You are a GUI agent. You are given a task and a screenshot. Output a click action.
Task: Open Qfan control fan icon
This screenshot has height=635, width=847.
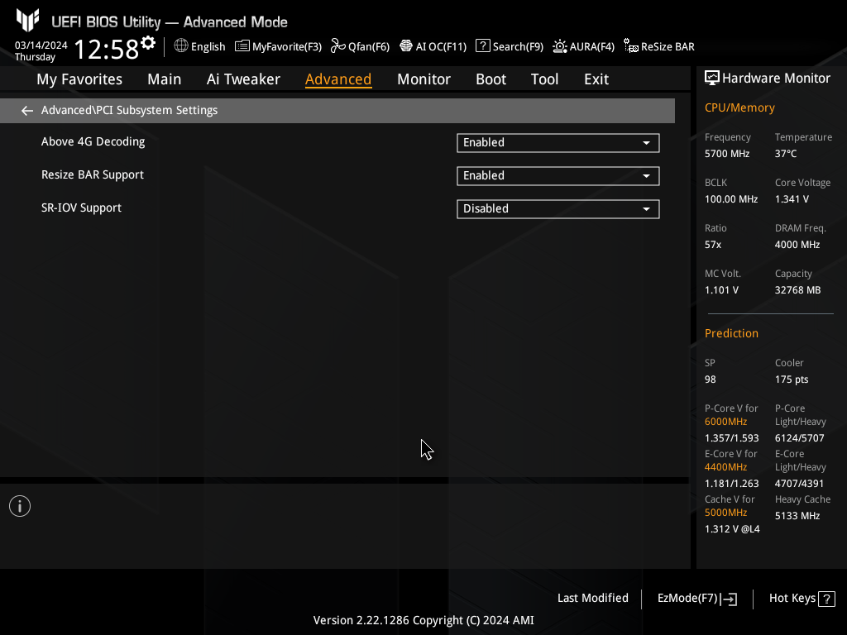pos(338,46)
